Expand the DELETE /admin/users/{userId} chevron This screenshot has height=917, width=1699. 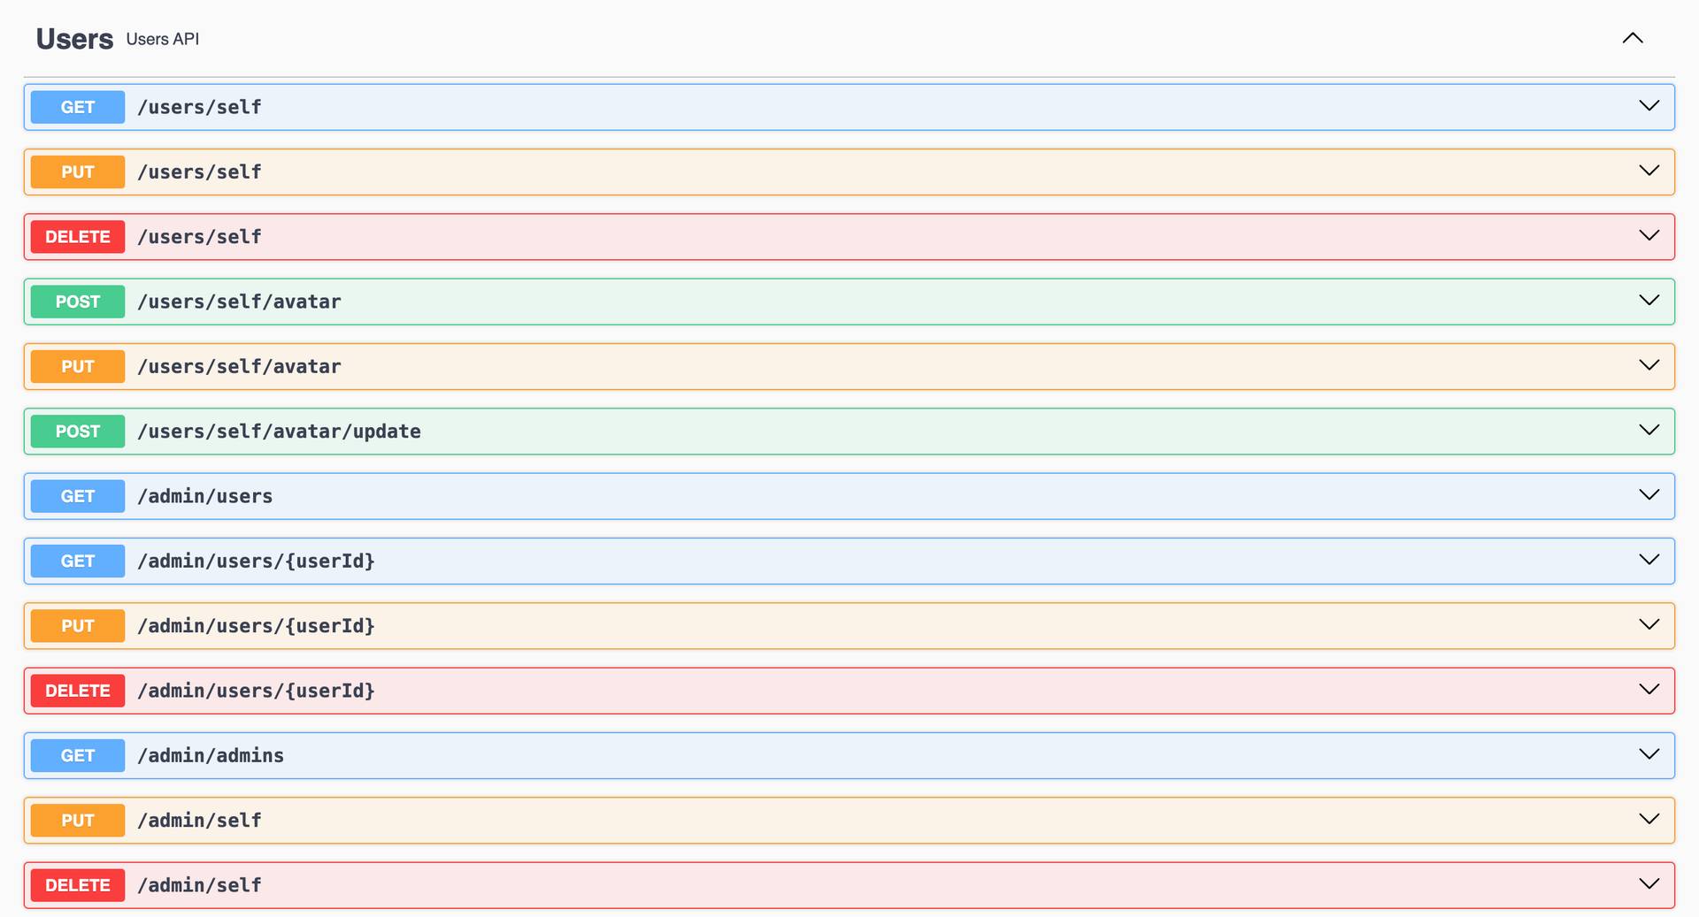1649,690
